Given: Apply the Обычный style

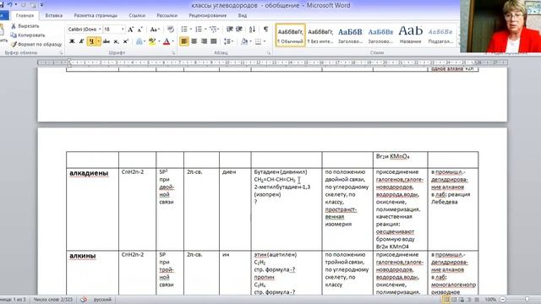Looking at the screenshot, I should click(x=291, y=35).
